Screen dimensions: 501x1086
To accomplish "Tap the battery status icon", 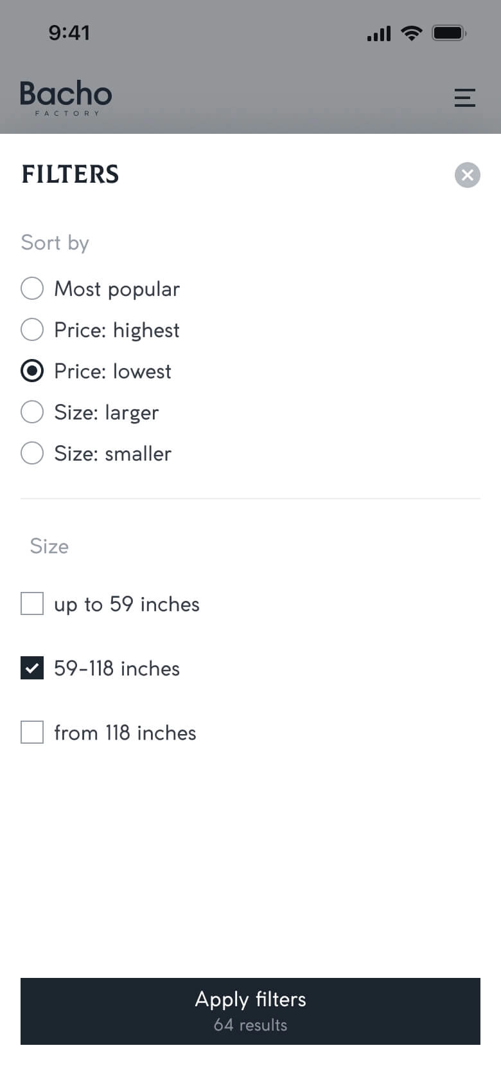I will point(449,33).
